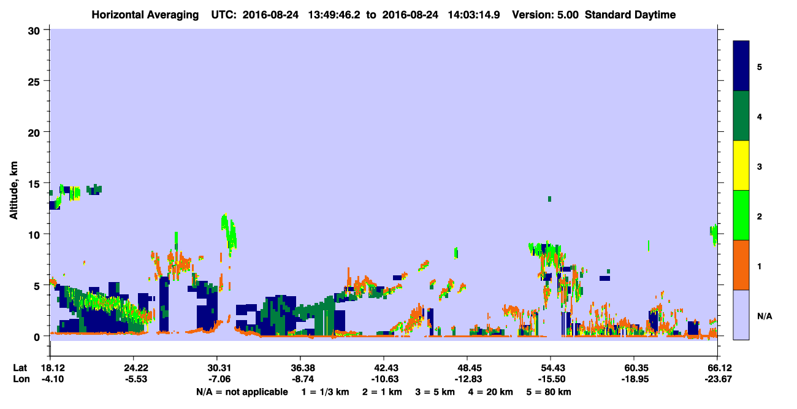Click the lavender N/A colorbar segment
This screenshot has height=409, width=797.
[x=742, y=315]
